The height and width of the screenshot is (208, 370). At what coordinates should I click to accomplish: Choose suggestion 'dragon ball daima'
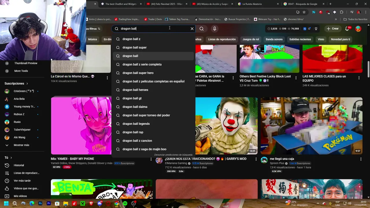pos(153,107)
